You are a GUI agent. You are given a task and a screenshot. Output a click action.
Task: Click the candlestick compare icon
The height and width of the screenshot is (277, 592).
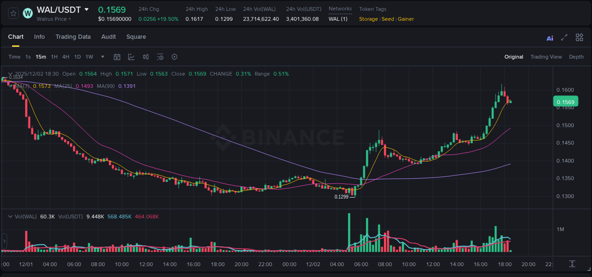145,57
